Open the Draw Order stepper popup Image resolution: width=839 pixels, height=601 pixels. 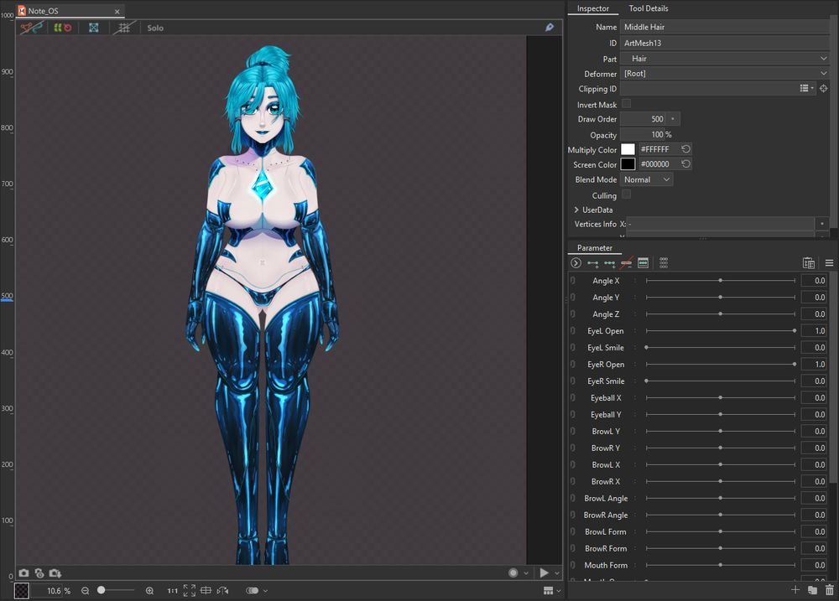[x=673, y=119]
